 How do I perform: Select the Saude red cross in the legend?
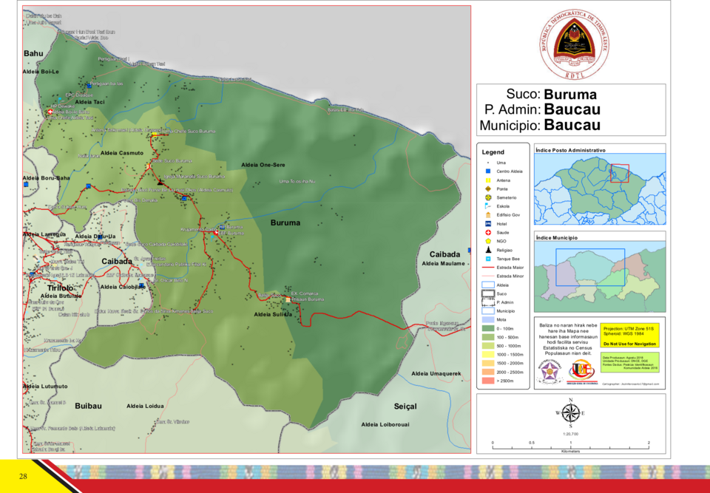click(x=488, y=232)
